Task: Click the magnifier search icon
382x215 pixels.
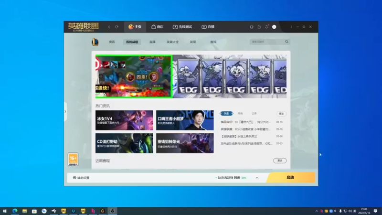Action: pos(287,42)
